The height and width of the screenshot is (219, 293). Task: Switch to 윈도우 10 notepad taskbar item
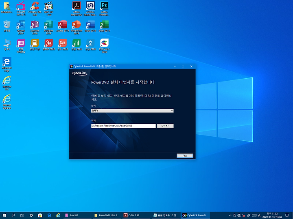point(165,215)
